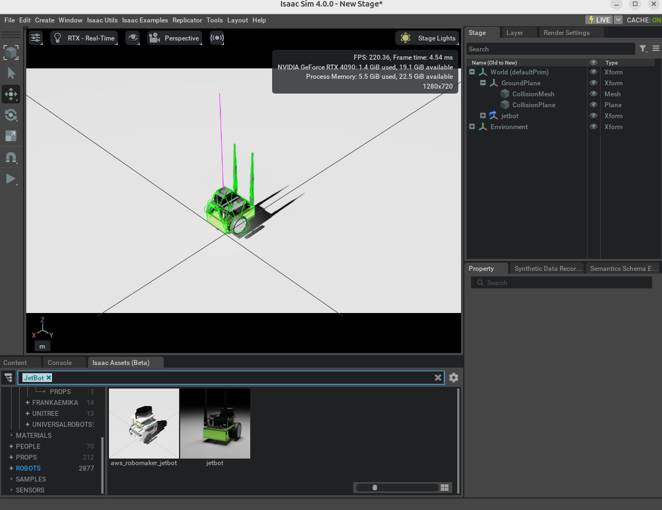Click the grid view icon beside the slider
662x510 pixels.
click(x=445, y=488)
